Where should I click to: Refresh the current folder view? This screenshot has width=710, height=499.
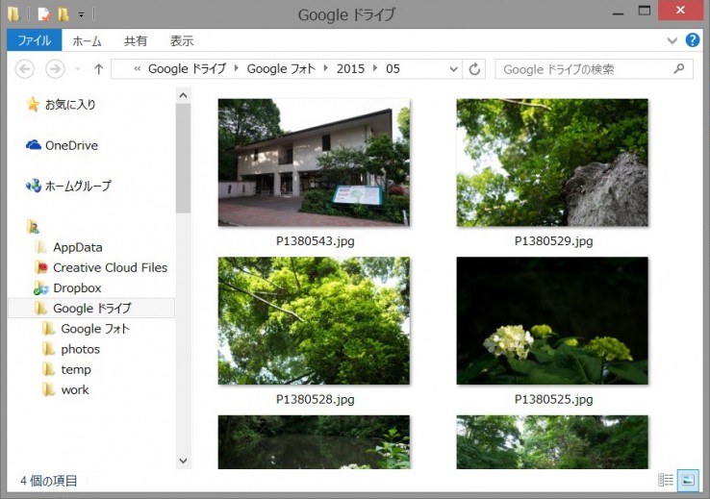click(x=474, y=69)
